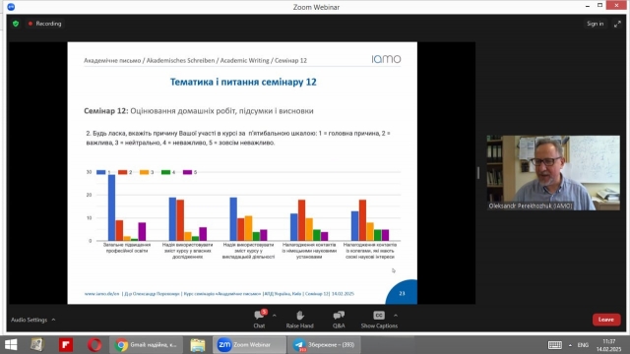
Task: Open Opera browser from the taskbar
Action: [94, 345]
